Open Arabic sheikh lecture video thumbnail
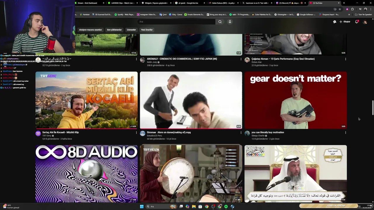Screen dimensions: 374x210 point(296,174)
